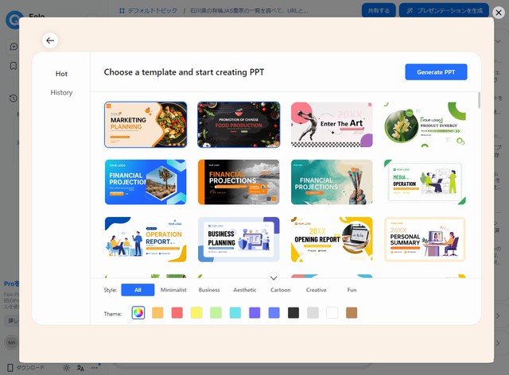Screen dimensions: 509x375
Task: Choose the Enter The Art template
Action: [x=332, y=125]
